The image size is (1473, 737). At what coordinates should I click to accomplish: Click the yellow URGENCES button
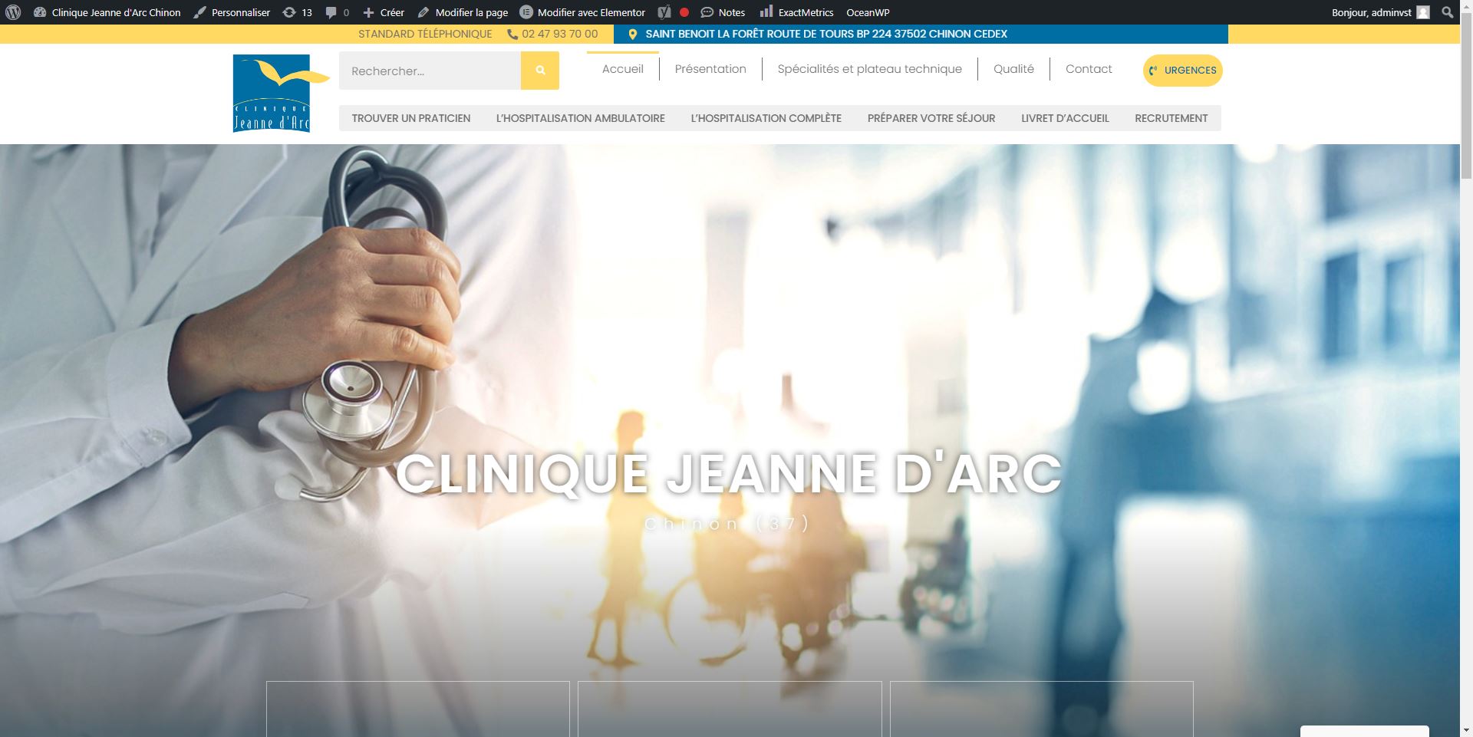pyautogui.click(x=1182, y=70)
